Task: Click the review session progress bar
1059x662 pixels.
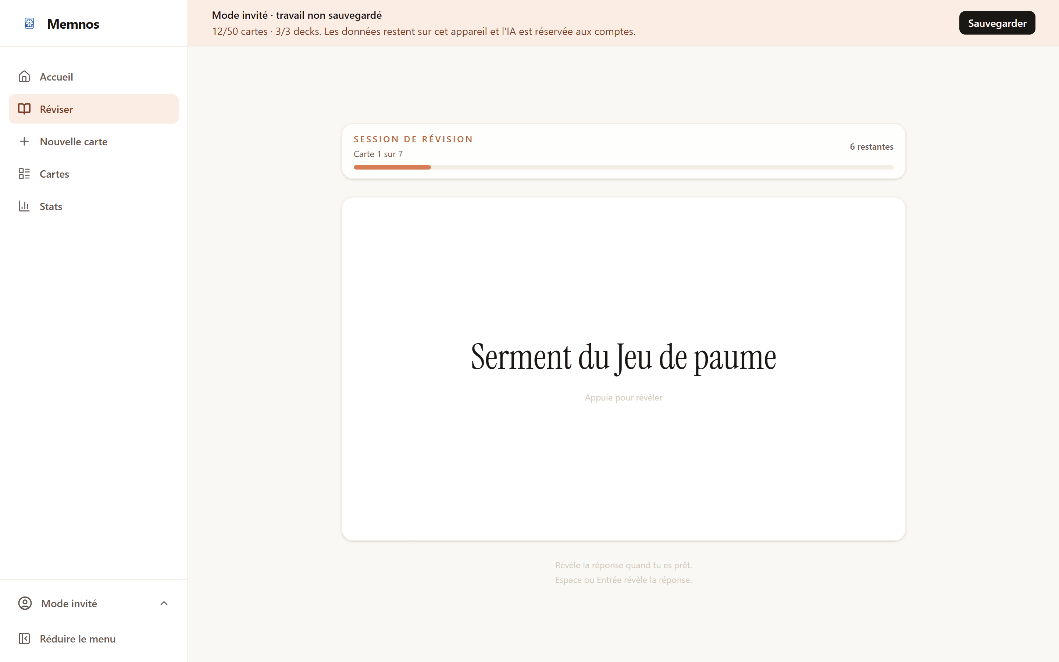Action: tap(623, 167)
